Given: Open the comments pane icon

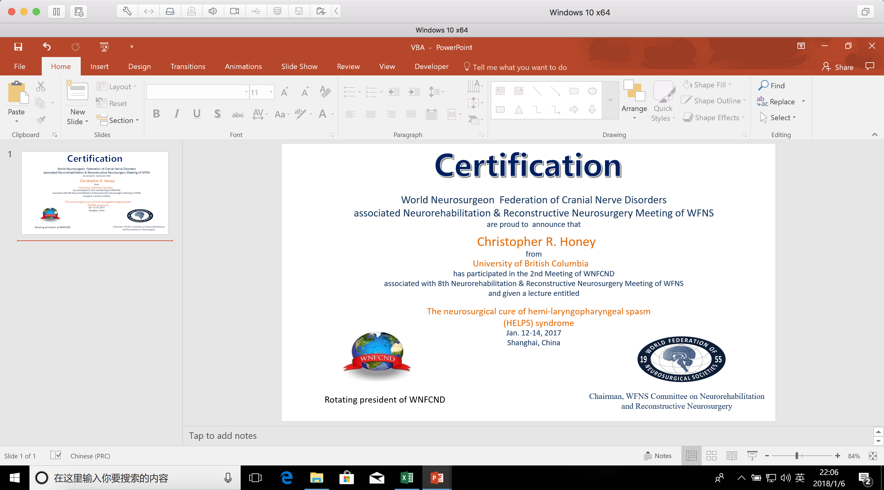Looking at the screenshot, I should 870,66.
